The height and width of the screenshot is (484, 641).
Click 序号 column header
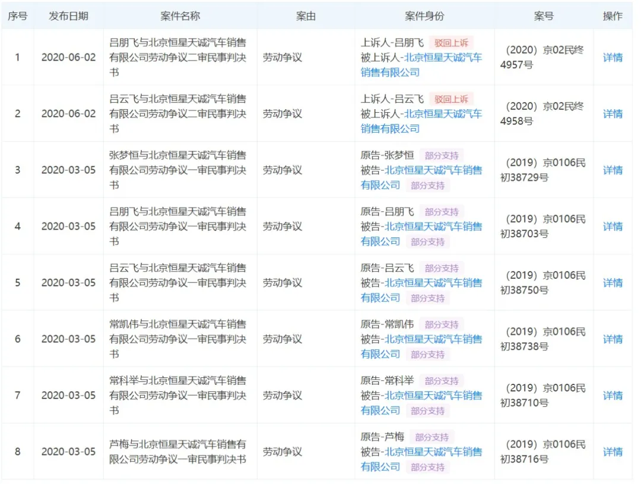pyautogui.click(x=18, y=16)
